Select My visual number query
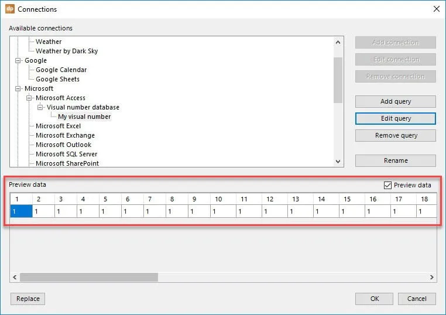The image size is (446, 315). point(84,117)
